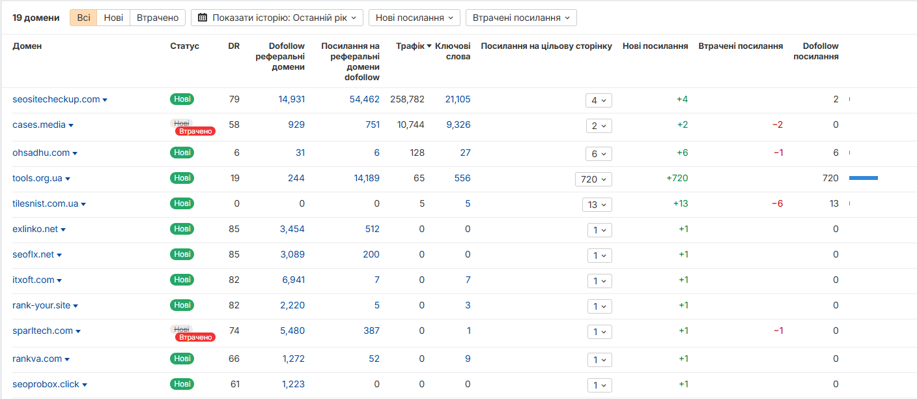Image resolution: width=917 pixels, height=399 pixels.
Task: Open target links dropdown 13 for tilesnist.com.ua
Action: point(597,204)
